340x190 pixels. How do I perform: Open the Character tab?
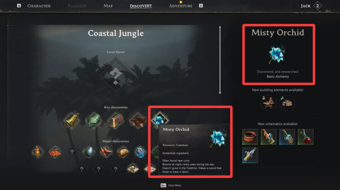[x=39, y=6]
